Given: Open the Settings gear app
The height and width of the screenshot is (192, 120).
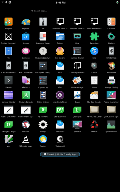Looking at the screenshot, I should [x=43, y=124].
